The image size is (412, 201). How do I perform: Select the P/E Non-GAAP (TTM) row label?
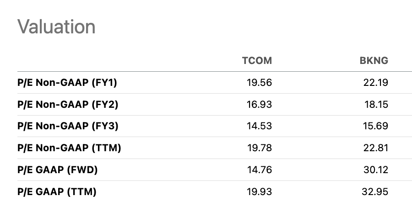click(69, 148)
